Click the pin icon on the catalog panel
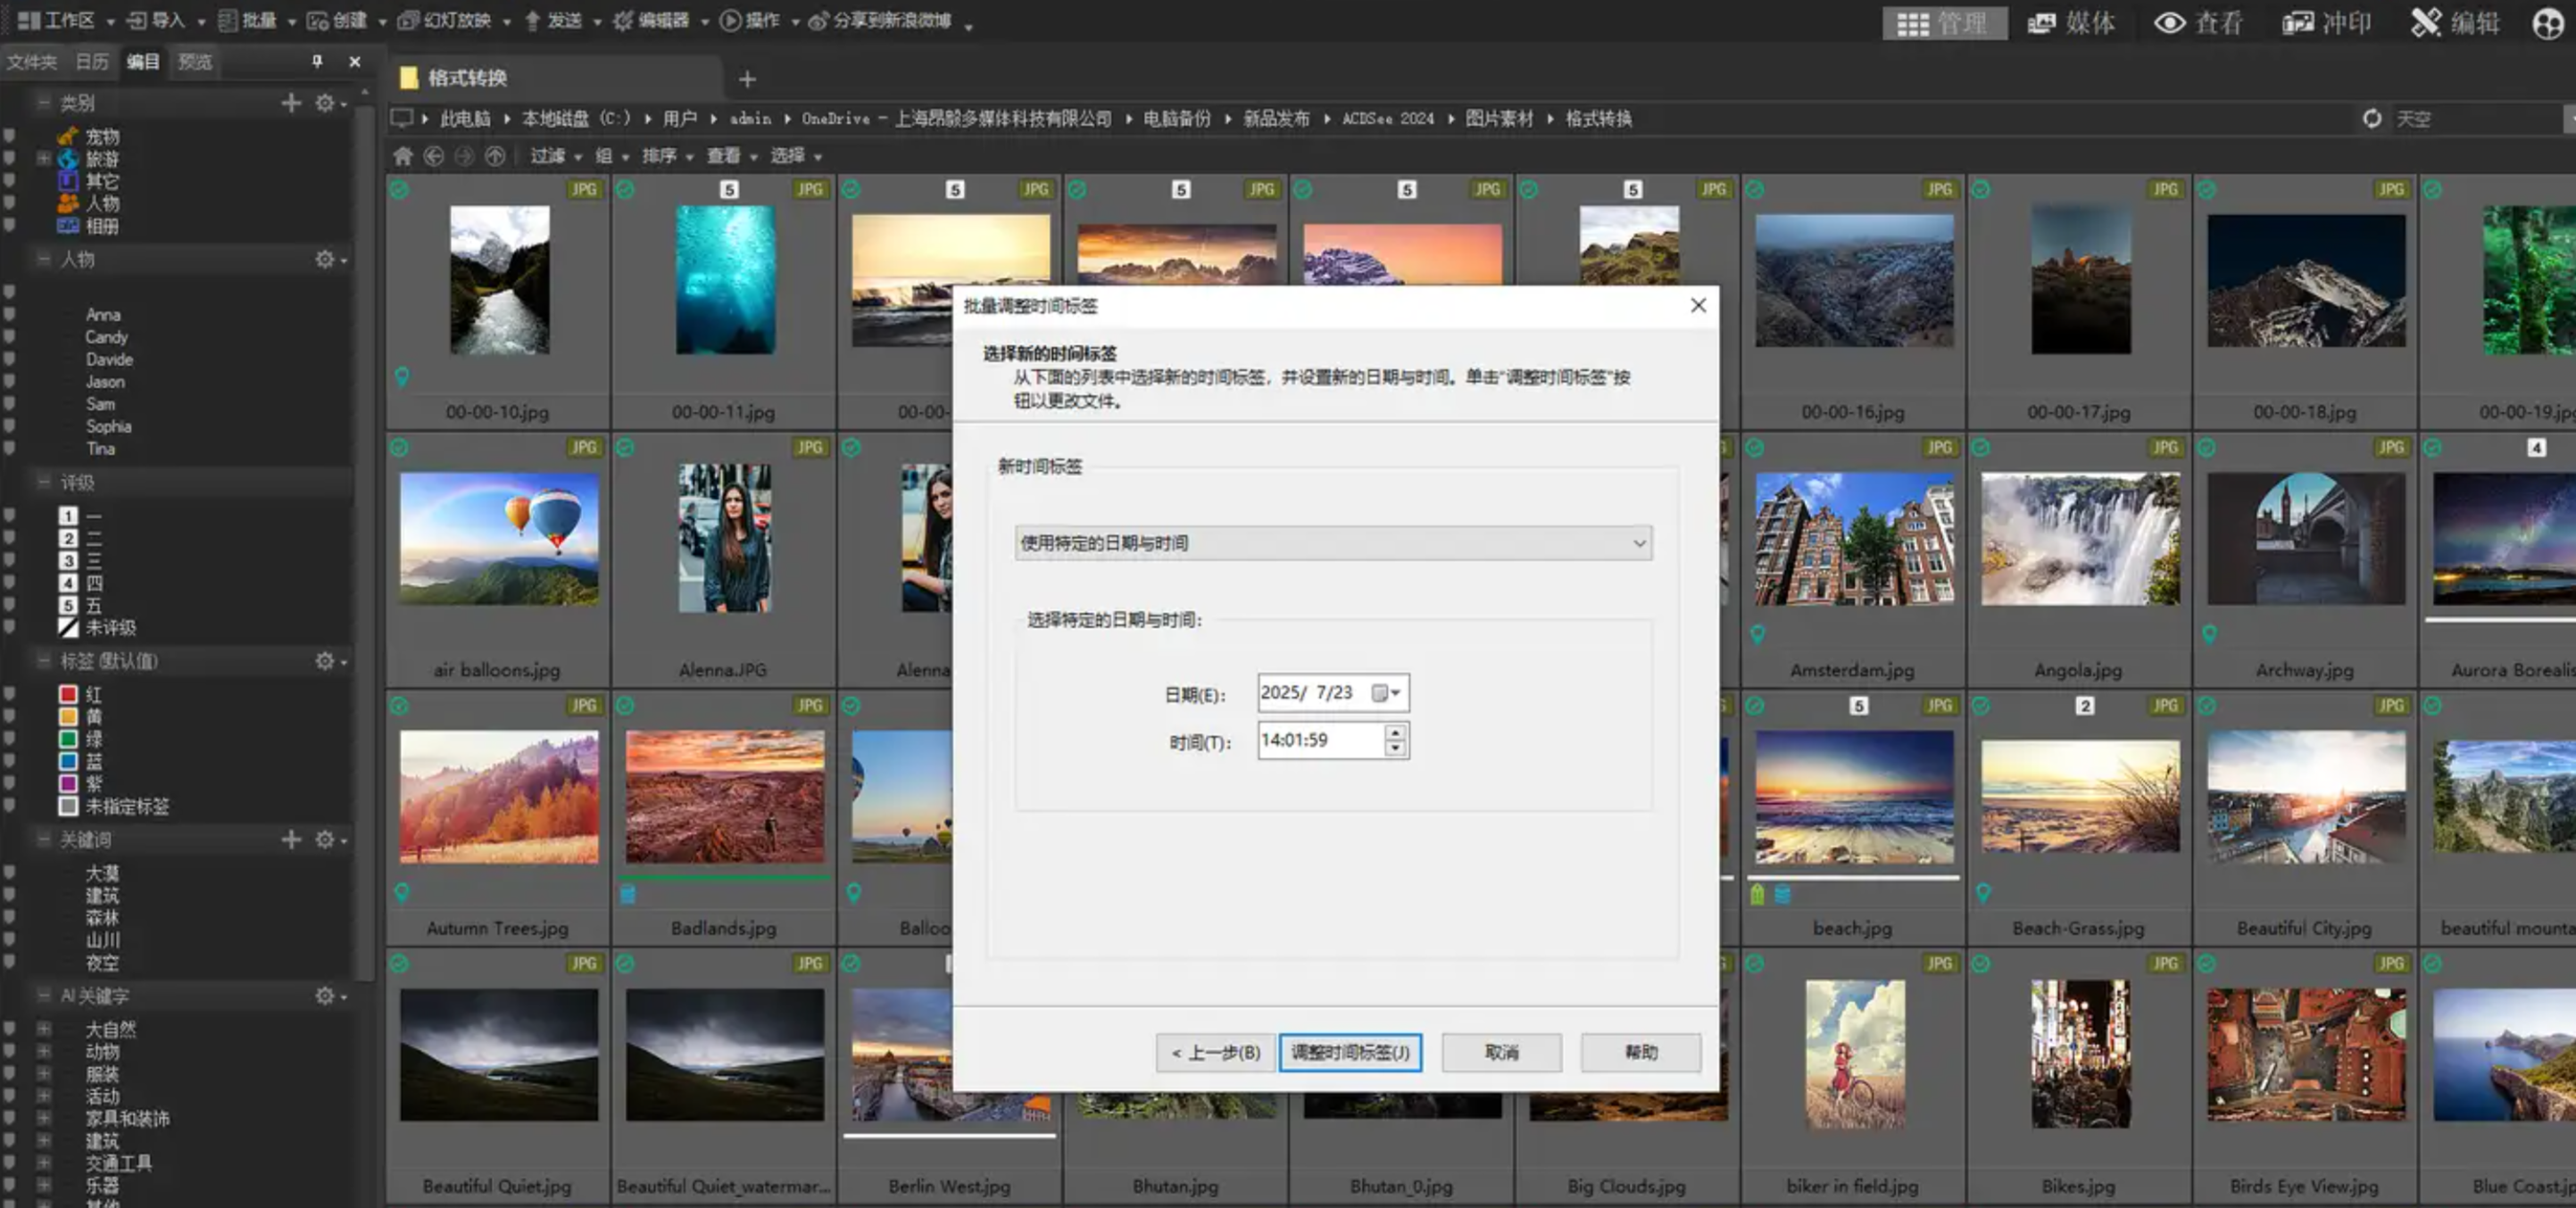Screen dimensions: 2576x1208 pyautogui.click(x=317, y=62)
